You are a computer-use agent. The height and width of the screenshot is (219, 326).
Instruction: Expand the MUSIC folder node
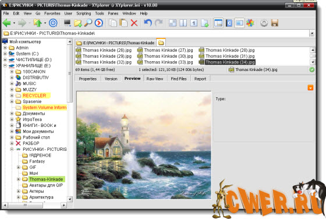(x=12, y=84)
